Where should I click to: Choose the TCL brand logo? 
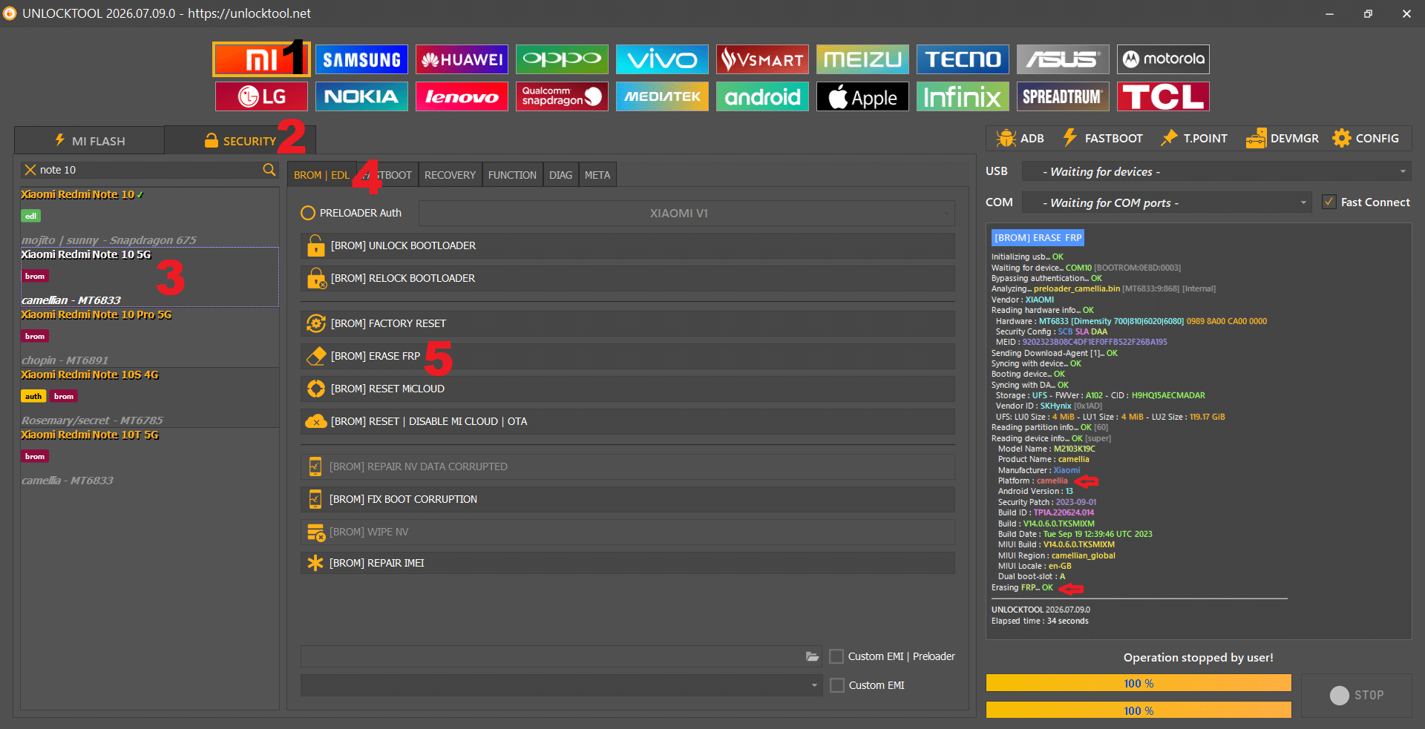pyautogui.click(x=1163, y=96)
